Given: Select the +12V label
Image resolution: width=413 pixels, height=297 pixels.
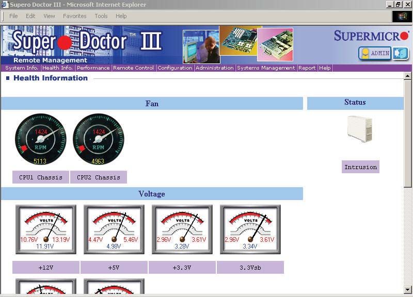Looking at the screenshot, I should tap(46, 268).
